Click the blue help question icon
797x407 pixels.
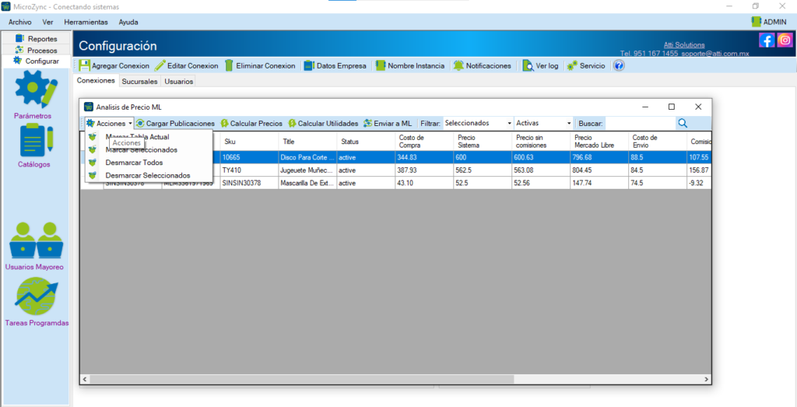619,65
